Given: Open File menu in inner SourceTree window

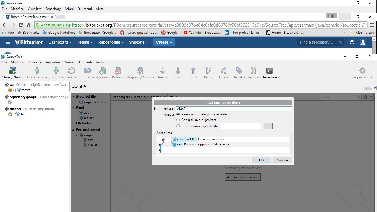Looking at the screenshot, I should click(4, 62).
